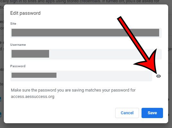Click the Site field label
Screen dimensions: 172x128
(x=13, y=24)
